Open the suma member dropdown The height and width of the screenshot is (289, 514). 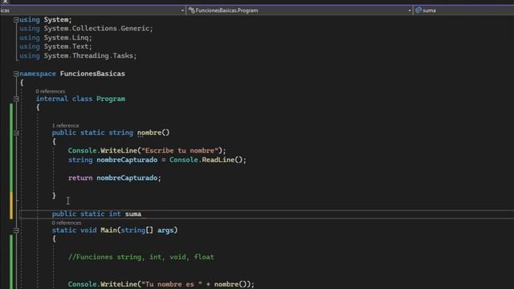[463, 10]
